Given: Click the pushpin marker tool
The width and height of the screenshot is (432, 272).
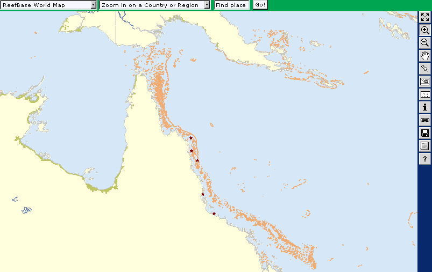Looking at the screenshot, I should click(424, 69).
